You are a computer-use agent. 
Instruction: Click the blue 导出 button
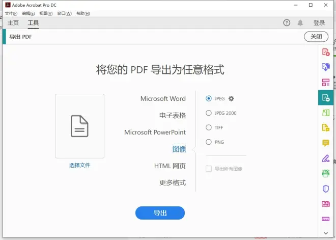[160, 213]
